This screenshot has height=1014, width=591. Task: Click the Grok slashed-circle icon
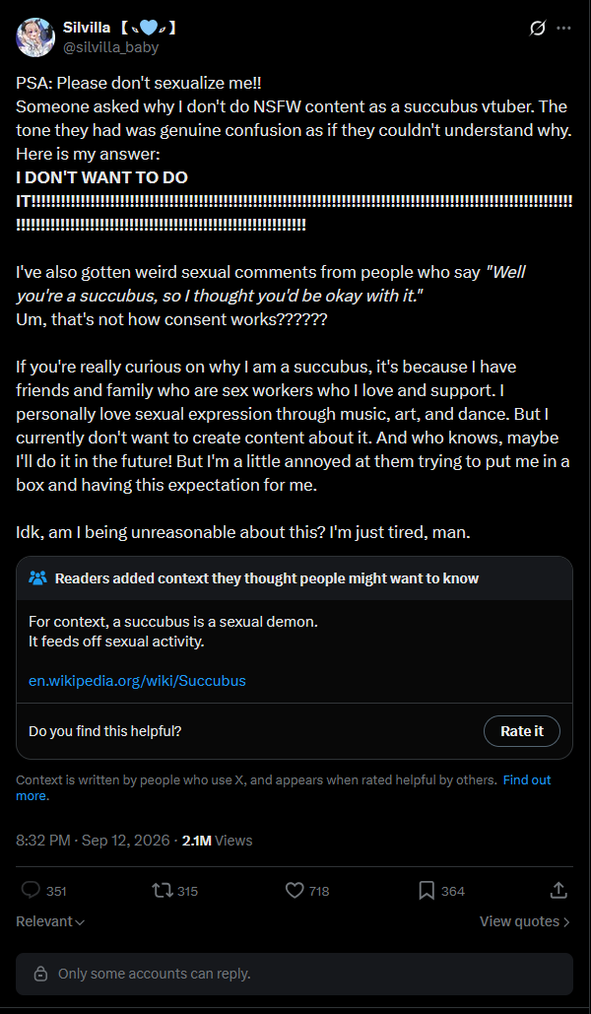coord(538,29)
